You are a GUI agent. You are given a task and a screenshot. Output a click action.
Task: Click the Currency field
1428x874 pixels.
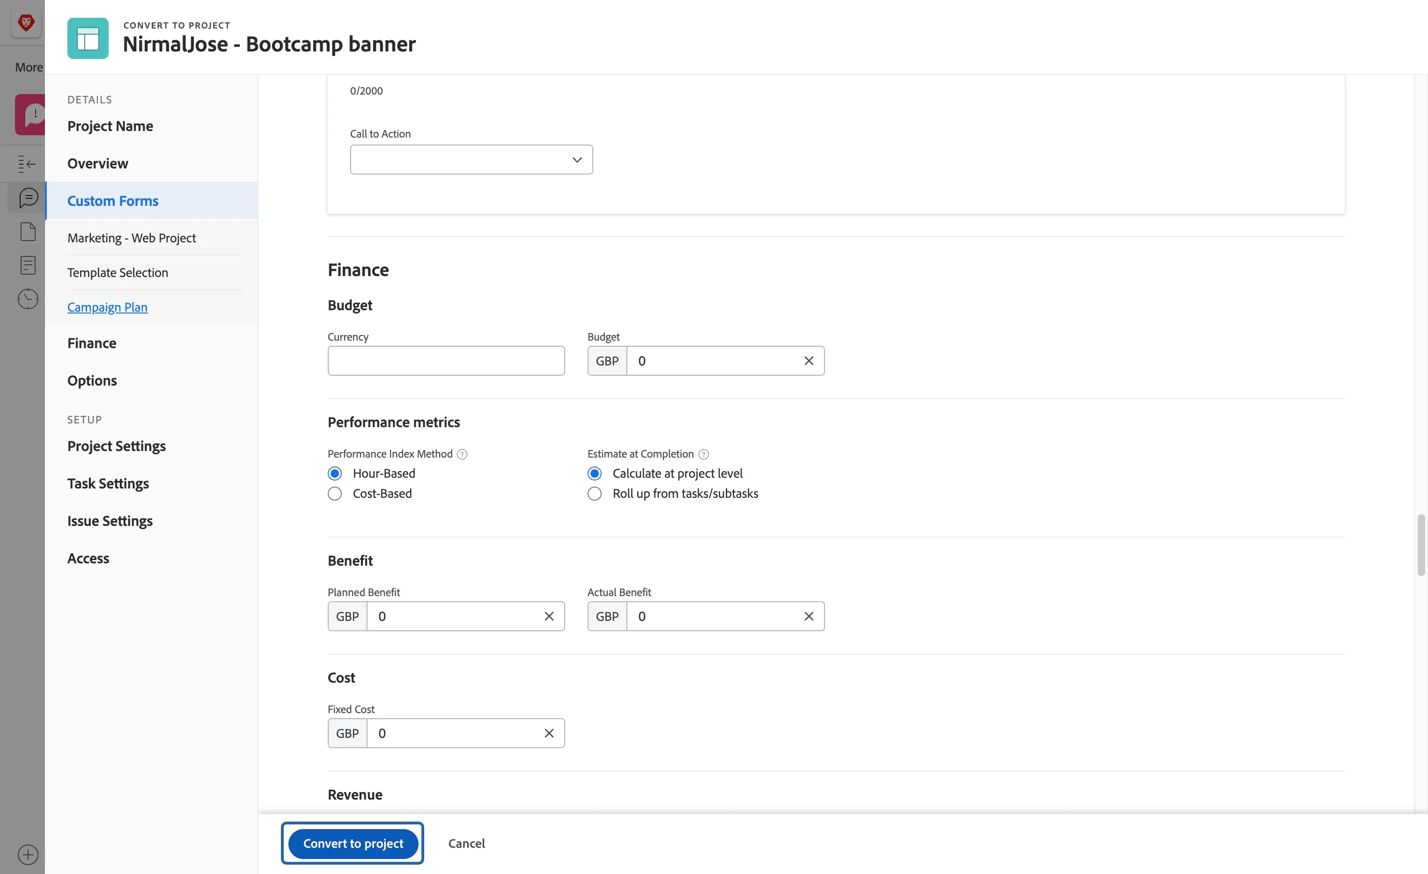(x=446, y=361)
